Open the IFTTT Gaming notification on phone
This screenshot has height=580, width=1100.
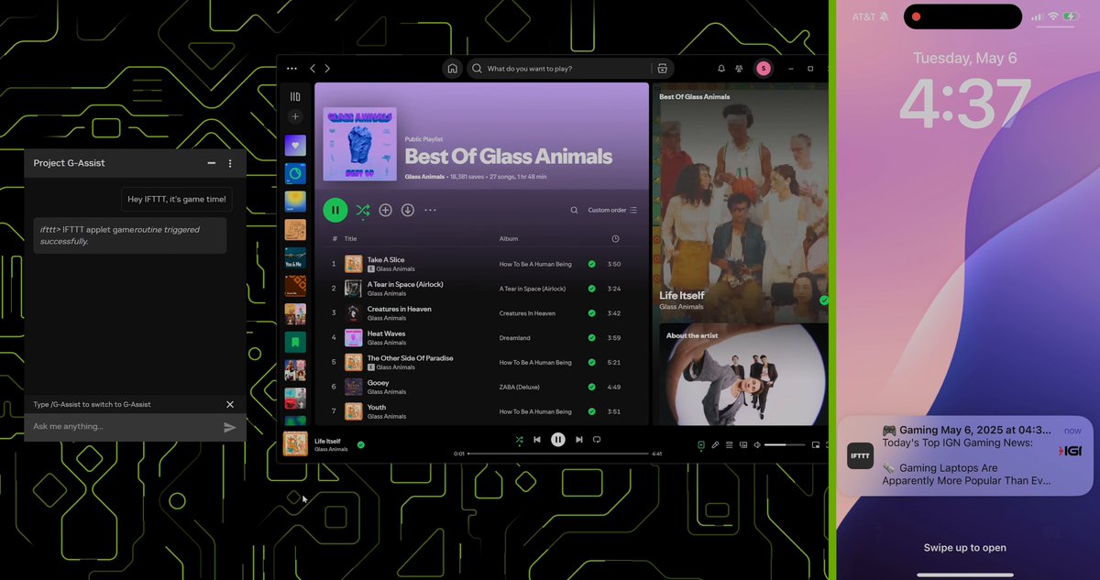click(964, 455)
